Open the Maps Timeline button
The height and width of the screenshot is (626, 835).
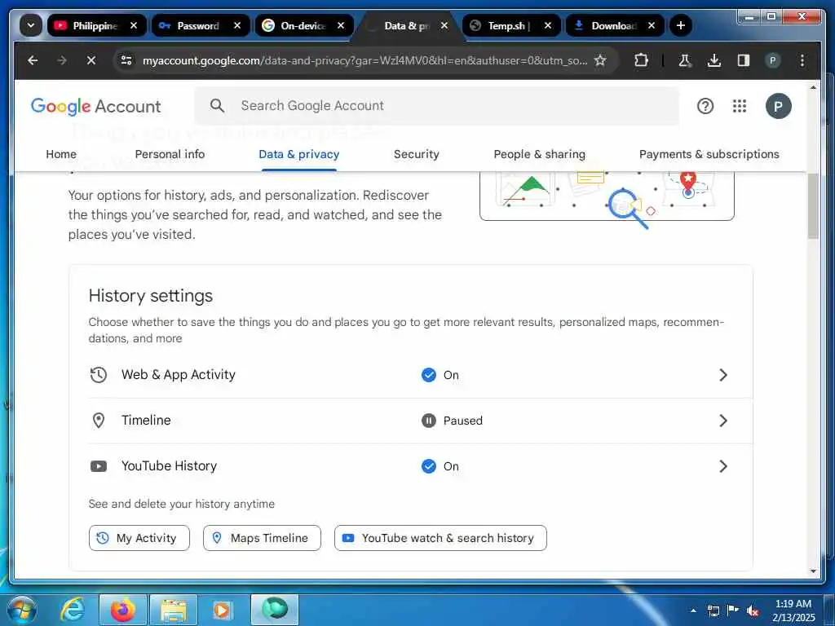[x=262, y=538]
